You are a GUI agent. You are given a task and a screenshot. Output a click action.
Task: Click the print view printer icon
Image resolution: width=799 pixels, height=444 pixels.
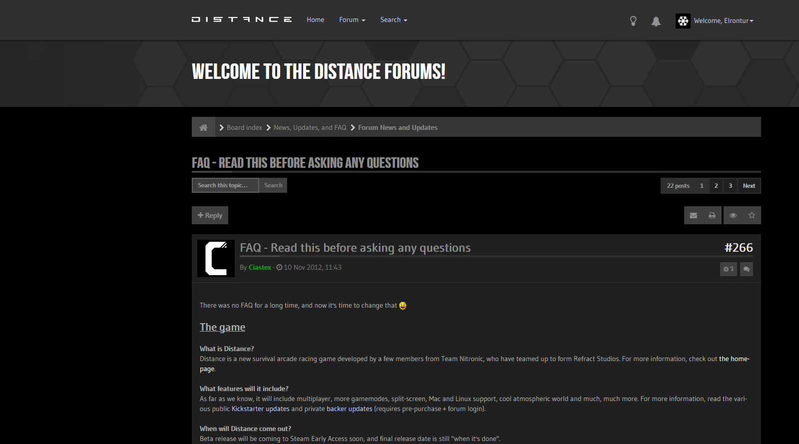712,215
